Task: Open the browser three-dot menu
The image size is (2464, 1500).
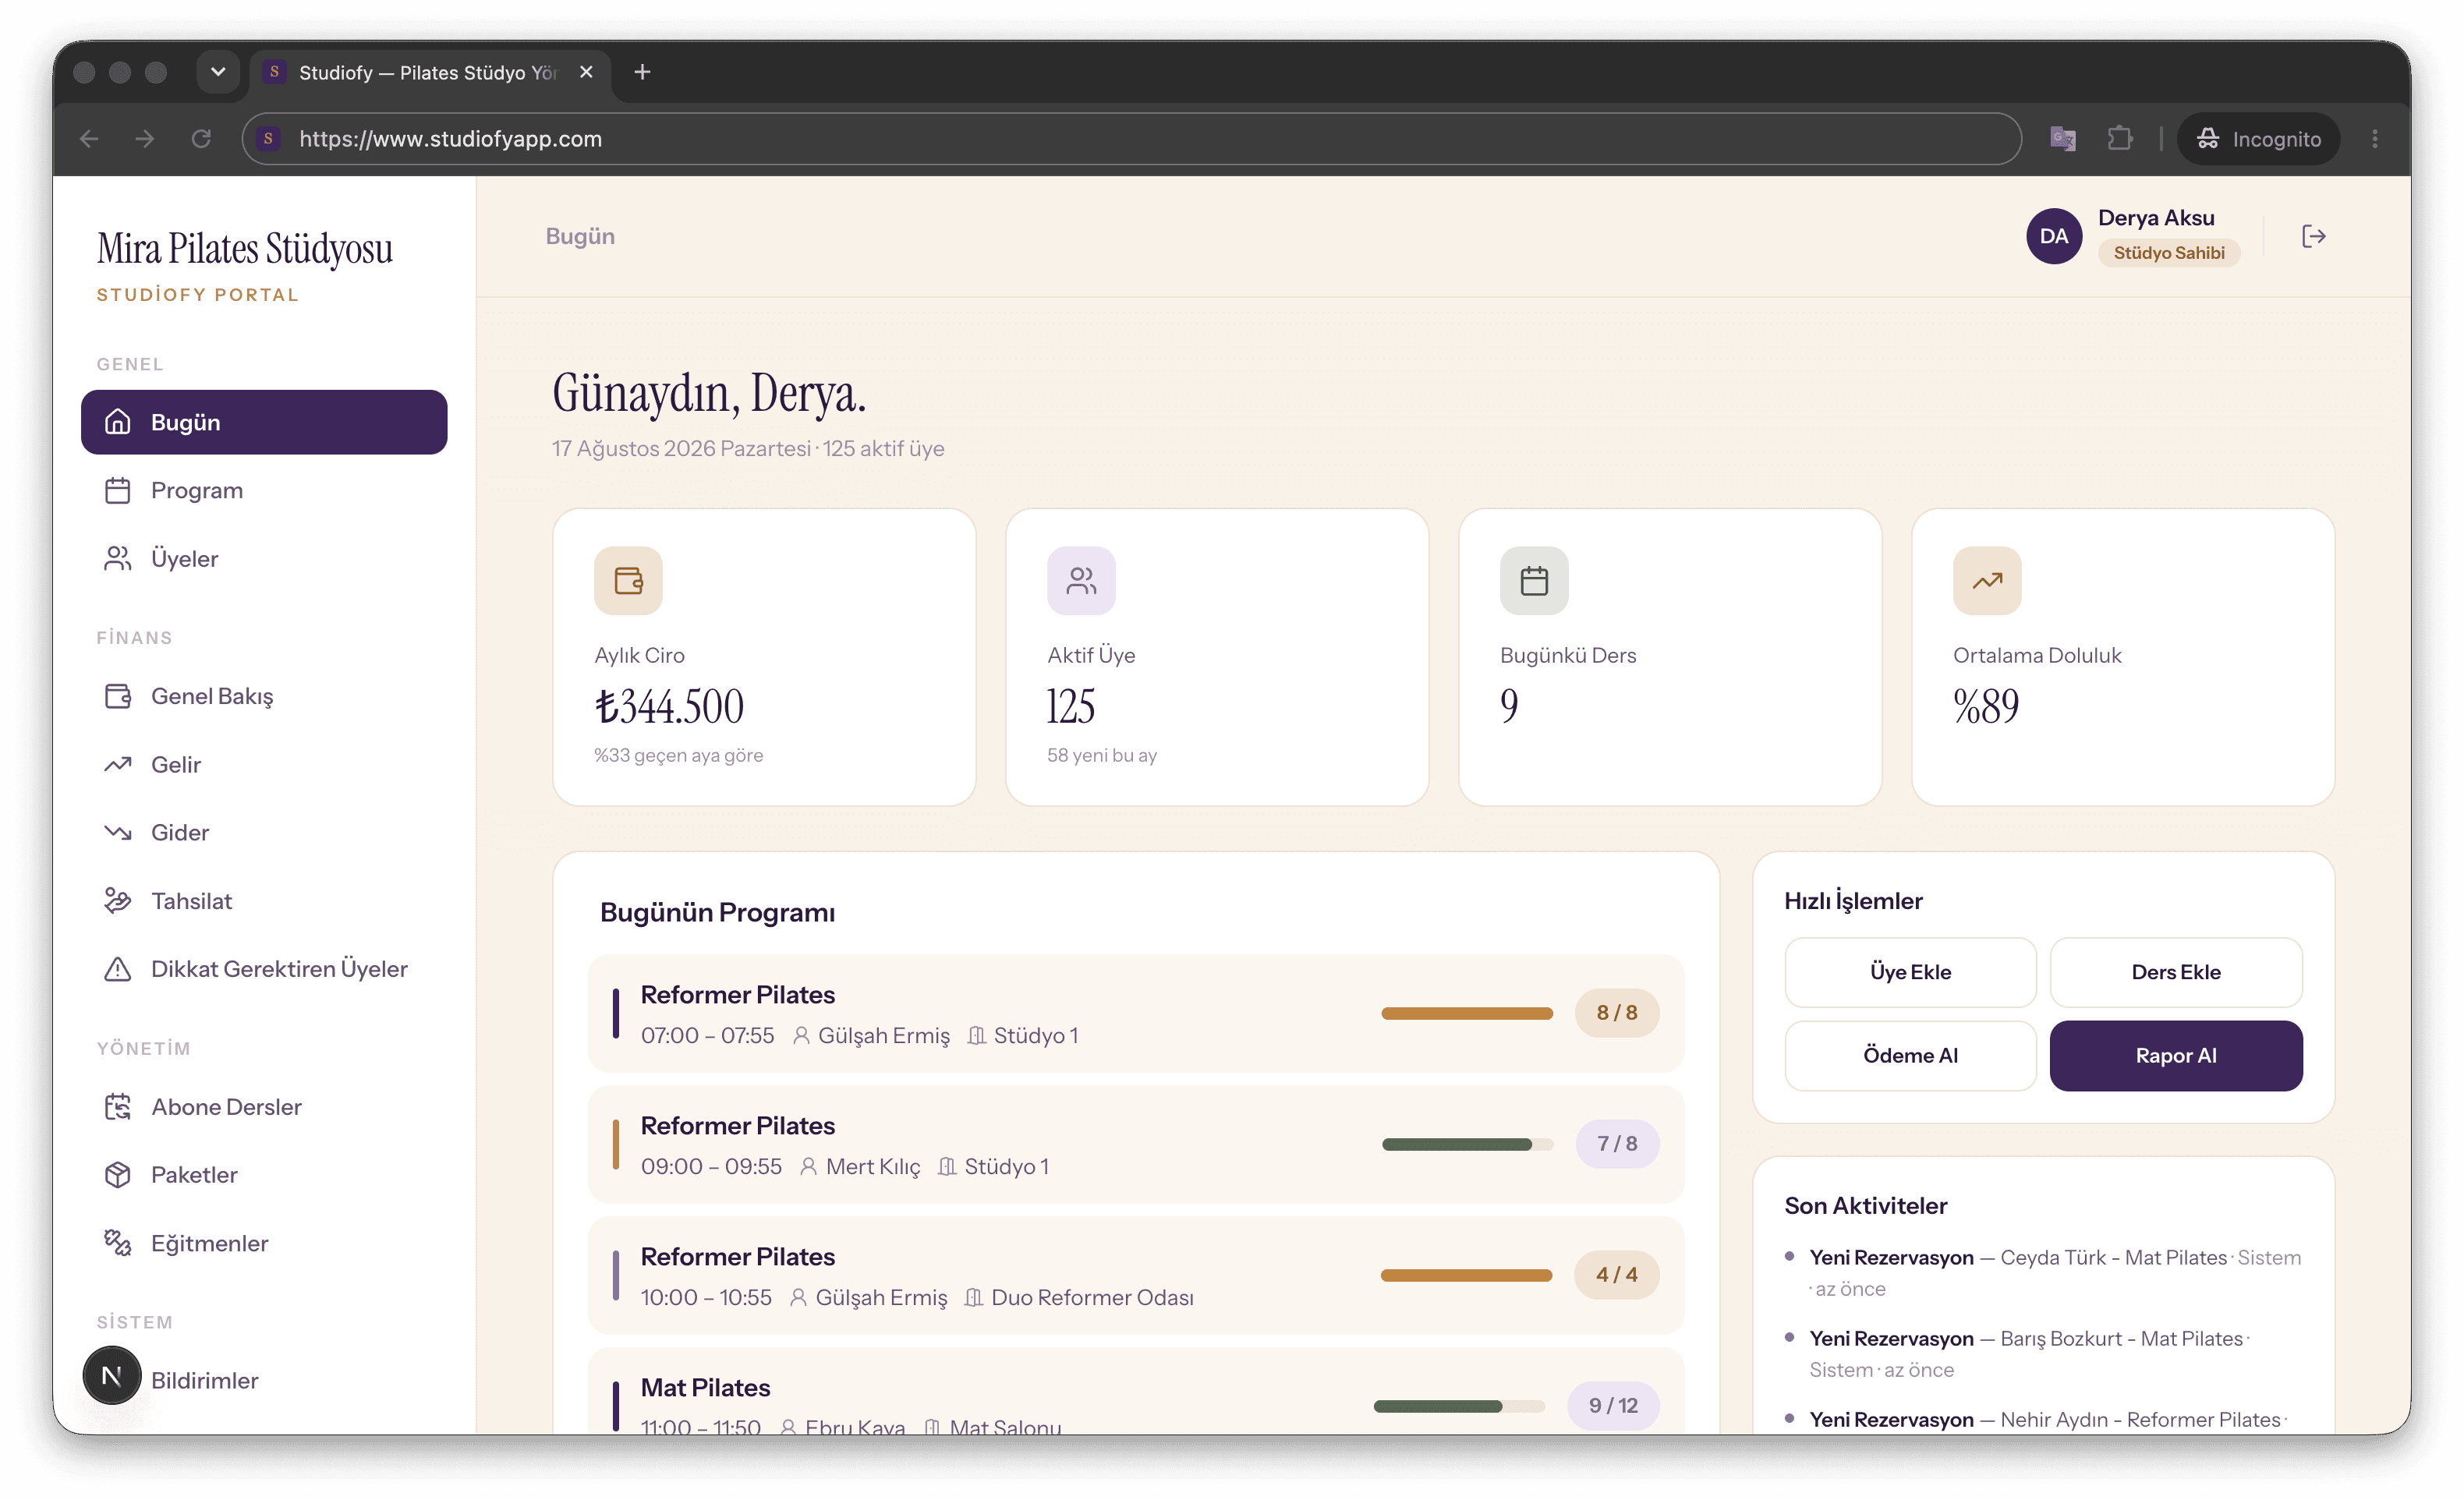Action: click(2375, 138)
